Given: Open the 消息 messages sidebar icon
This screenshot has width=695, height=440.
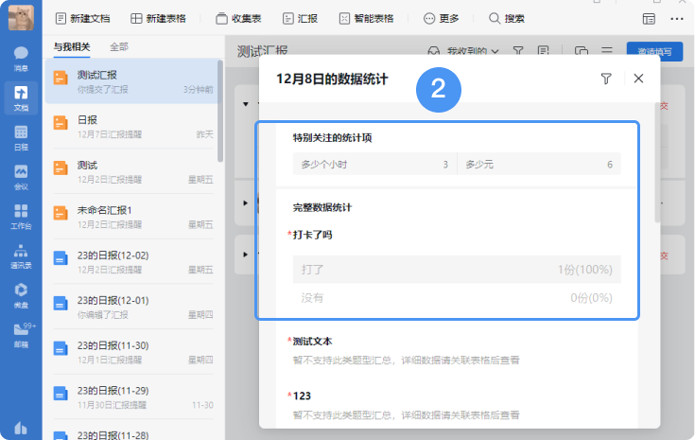Looking at the screenshot, I should [x=21, y=59].
